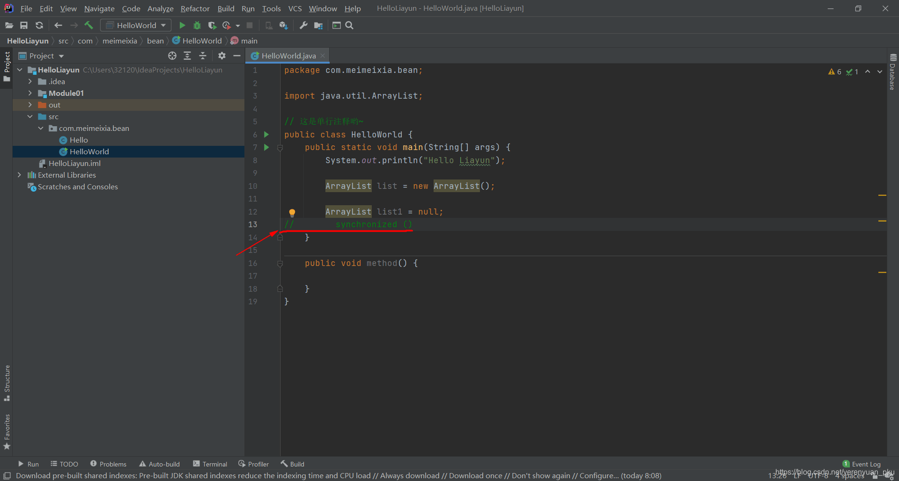Hide the Project panel with minus icon
Image resolution: width=899 pixels, height=481 pixels.
pos(237,56)
